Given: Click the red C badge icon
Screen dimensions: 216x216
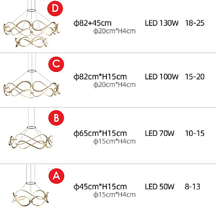Looking at the screenshot, I should pyautogui.click(x=56, y=64).
